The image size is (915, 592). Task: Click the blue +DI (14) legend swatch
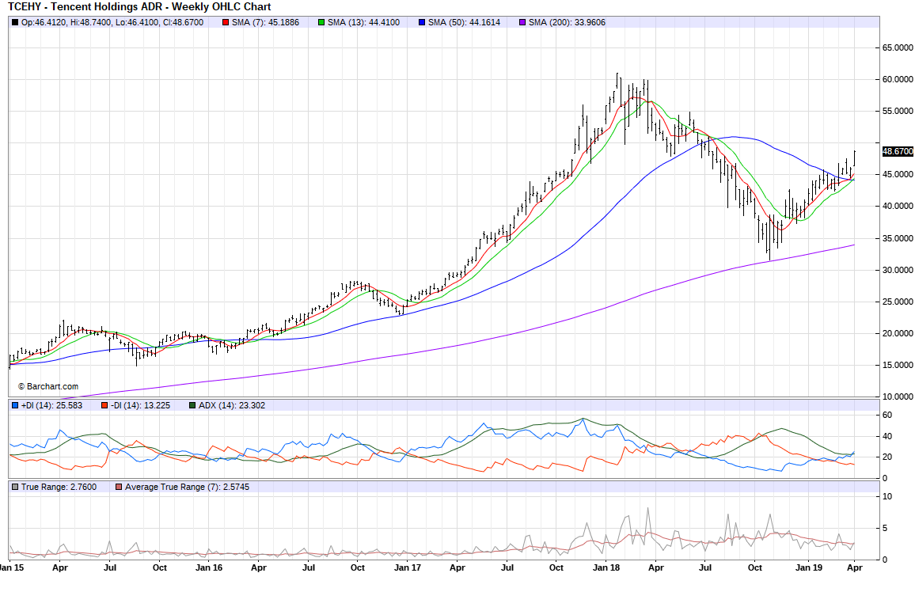point(15,405)
